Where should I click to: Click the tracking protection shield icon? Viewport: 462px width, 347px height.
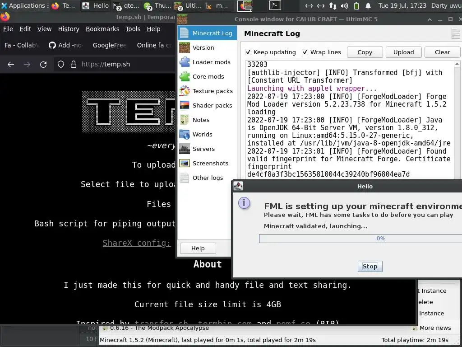click(x=61, y=64)
